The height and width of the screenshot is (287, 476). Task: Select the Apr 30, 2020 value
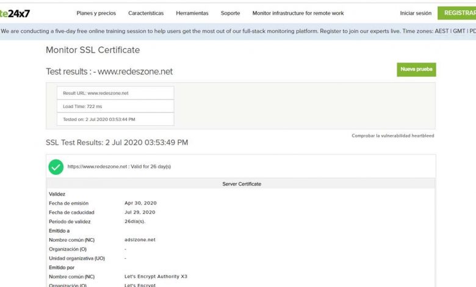pyautogui.click(x=140, y=203)
